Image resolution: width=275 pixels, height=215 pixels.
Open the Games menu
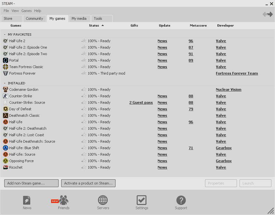pyautogui.click(x=26, y=11)
